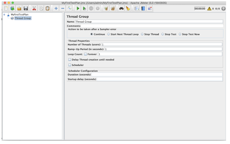Screen dimensions: 230x144
Task: Select the Stop Test Now radio button
Action: 180,34
